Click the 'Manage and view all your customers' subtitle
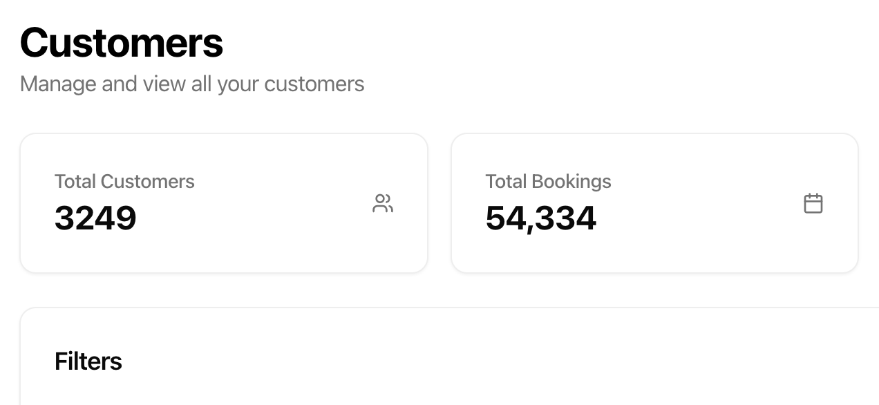This screenshot has width=879, height=405. coord(192,84)
